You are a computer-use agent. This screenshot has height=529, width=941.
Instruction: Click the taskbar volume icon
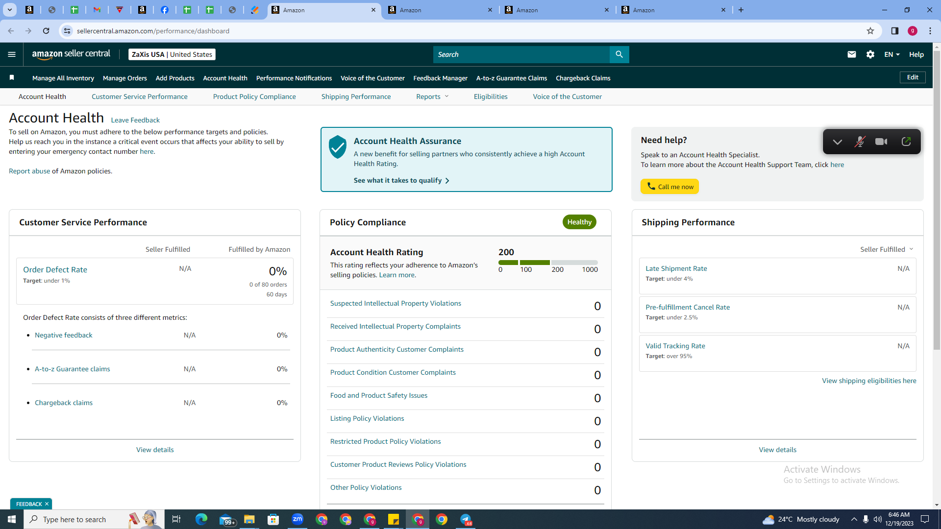[877, 519]
